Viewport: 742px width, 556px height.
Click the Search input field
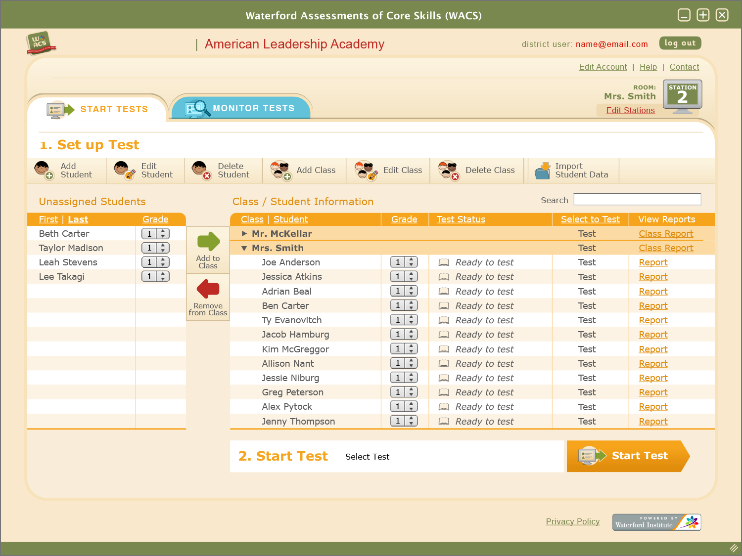click(637, 199)
